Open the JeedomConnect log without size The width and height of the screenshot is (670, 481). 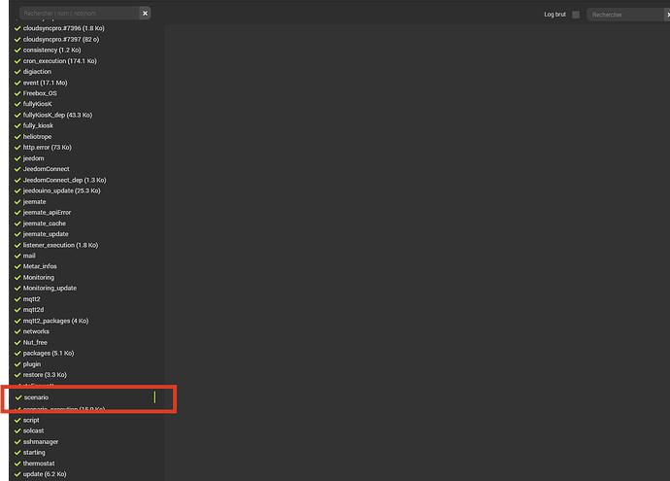click(47, 169)
